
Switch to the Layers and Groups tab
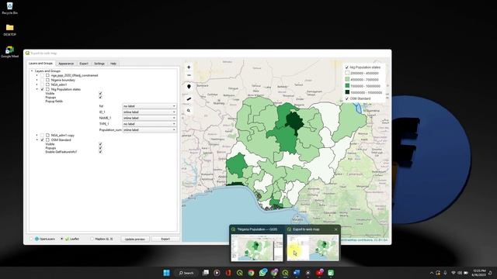[40, 64]
